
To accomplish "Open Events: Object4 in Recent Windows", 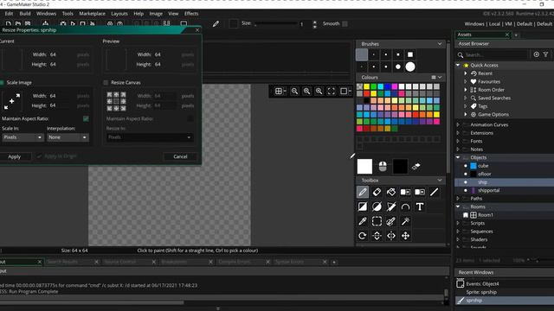I will tap(482, 284).
